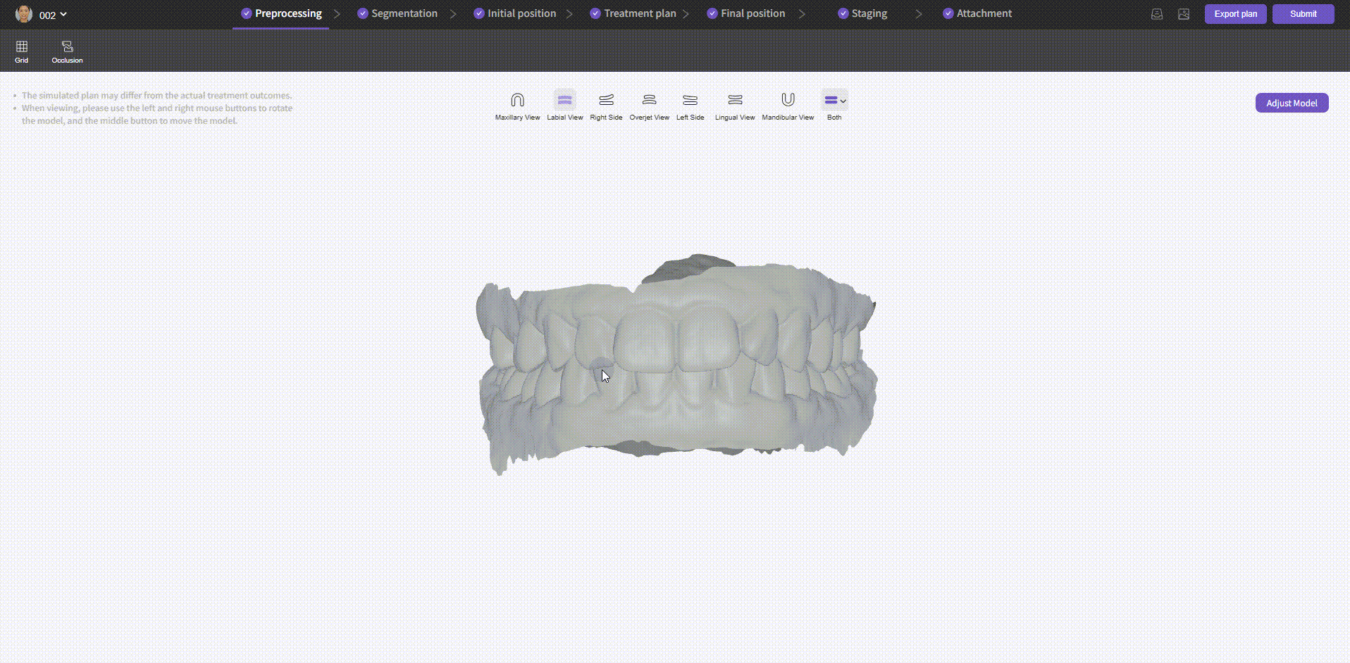This screenshot has height=663, width=1350.
Task: Open the Final position step
Action: [745, 13]
